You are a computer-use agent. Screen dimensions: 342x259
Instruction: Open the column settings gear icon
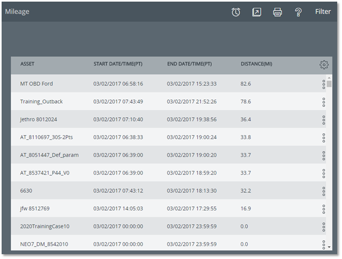(324, 64)
